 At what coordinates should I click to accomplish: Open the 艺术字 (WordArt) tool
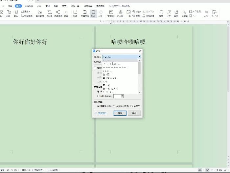(x=121, y=14)
